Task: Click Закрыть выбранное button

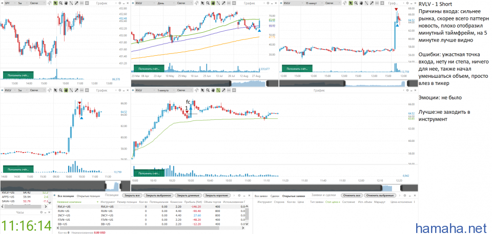Action: point(158,196)
